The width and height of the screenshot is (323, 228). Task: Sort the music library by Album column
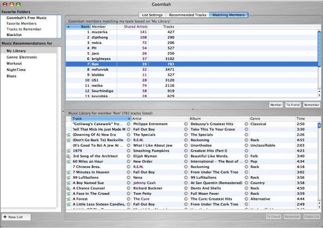(x=219, y=119)
